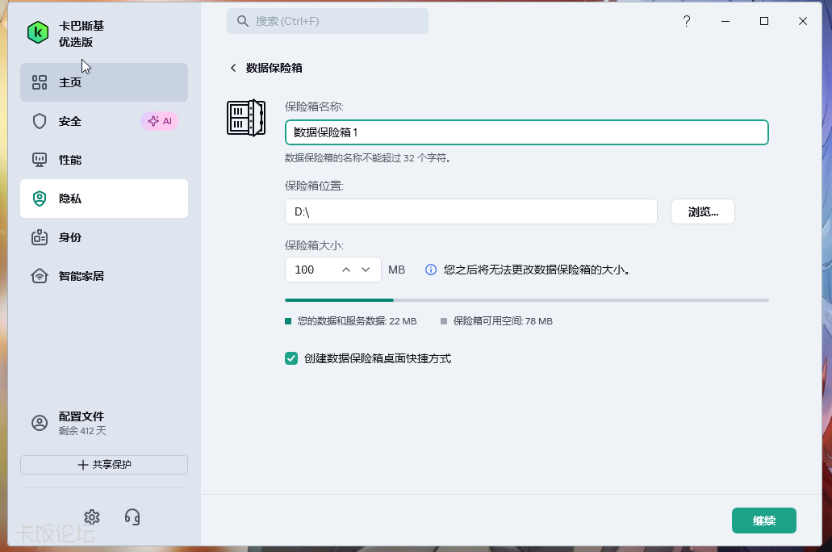Open 配置文件 with 412 days remaining
The height and width of the screenshot is (552, 832).
click(x=104, y=423)
